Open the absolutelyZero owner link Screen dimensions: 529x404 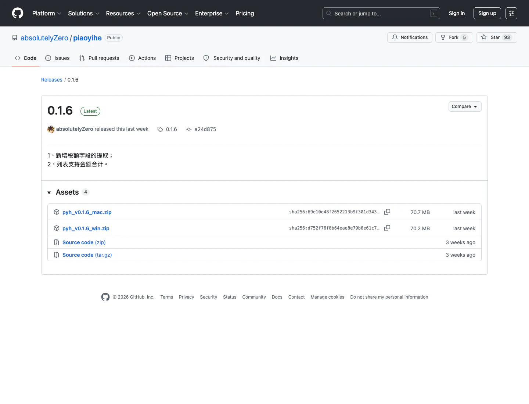[x=44, y=38]
